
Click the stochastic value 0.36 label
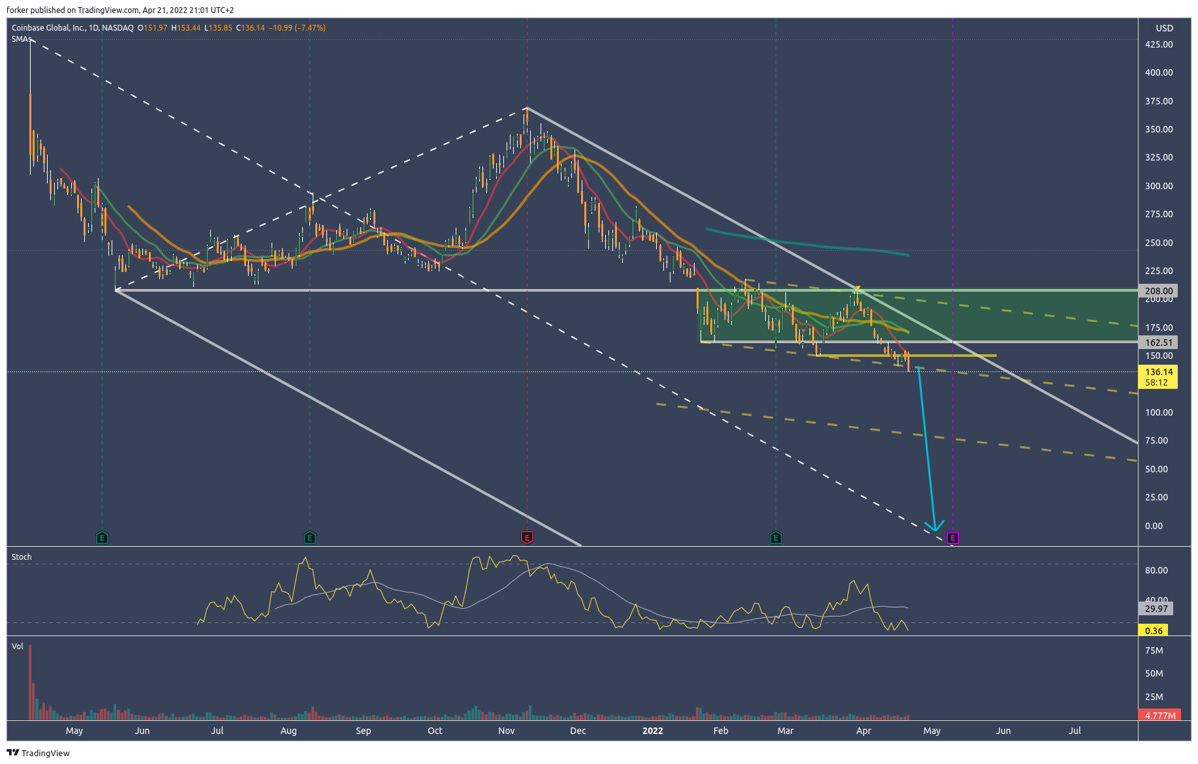click(x=1154, y=631)
